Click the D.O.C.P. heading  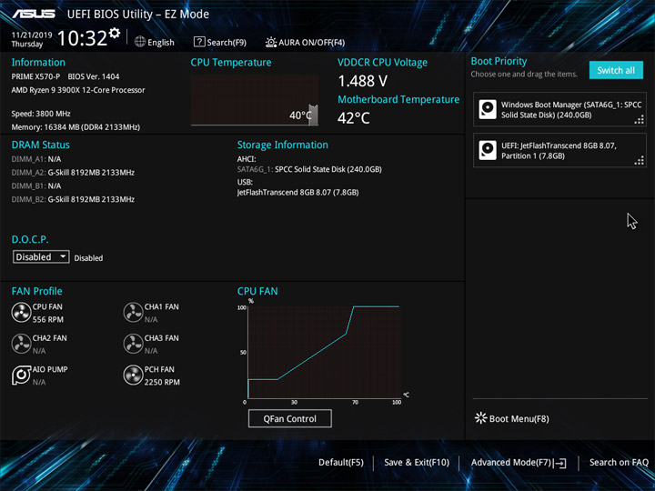(30, 240)
